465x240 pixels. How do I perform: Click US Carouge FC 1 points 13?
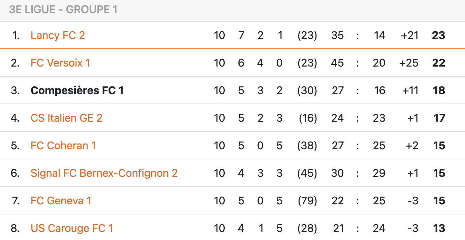pyautogui.click(x=439, y=228)
